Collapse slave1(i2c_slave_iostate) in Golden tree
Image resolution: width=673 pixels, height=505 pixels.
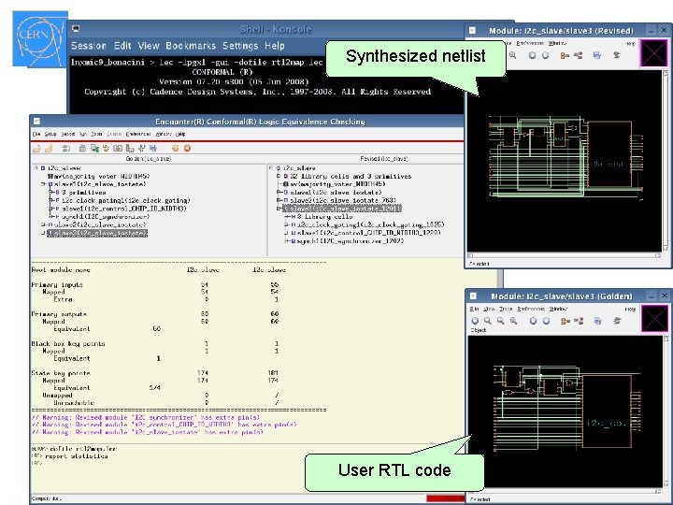click(x=43, y=184)
